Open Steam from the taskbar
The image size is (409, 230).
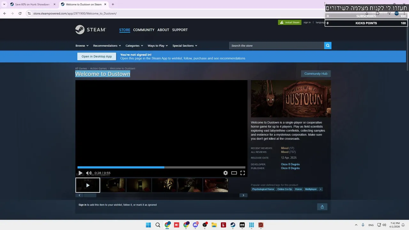coord(233,225)
